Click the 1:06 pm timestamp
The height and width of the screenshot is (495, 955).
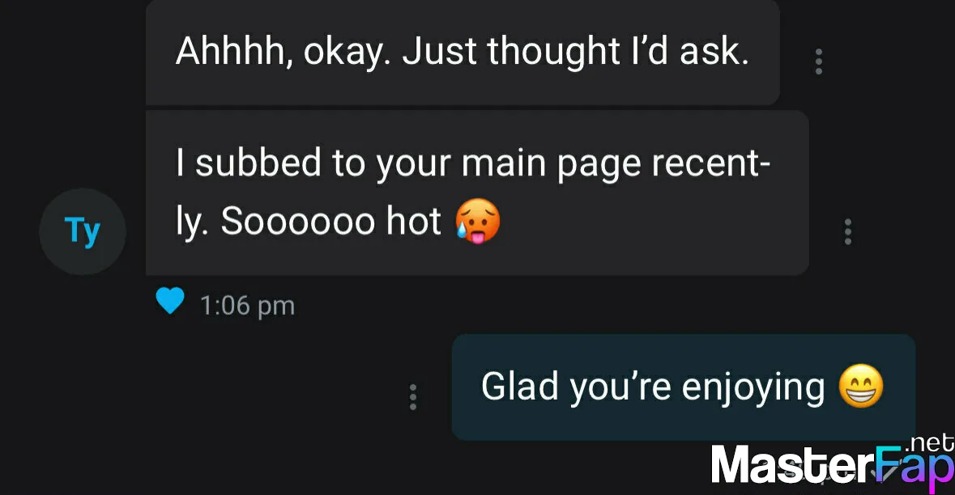pyautogui.click(x=247, y=305)
